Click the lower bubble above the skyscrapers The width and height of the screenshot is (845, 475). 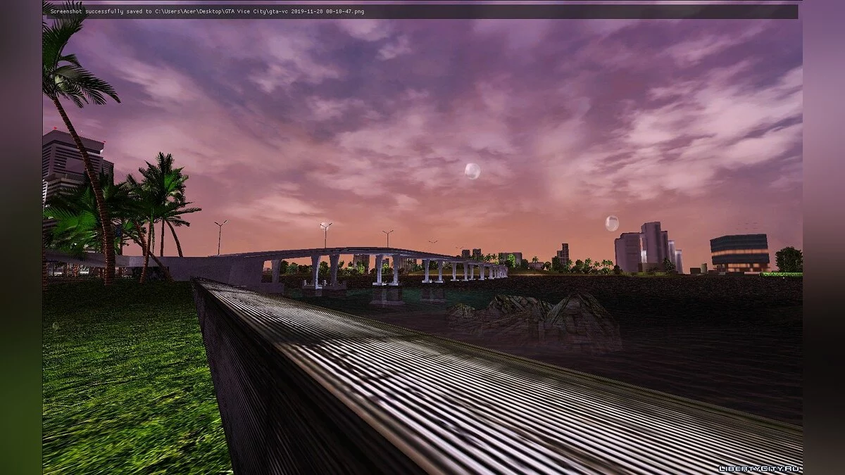click(611, 223)
